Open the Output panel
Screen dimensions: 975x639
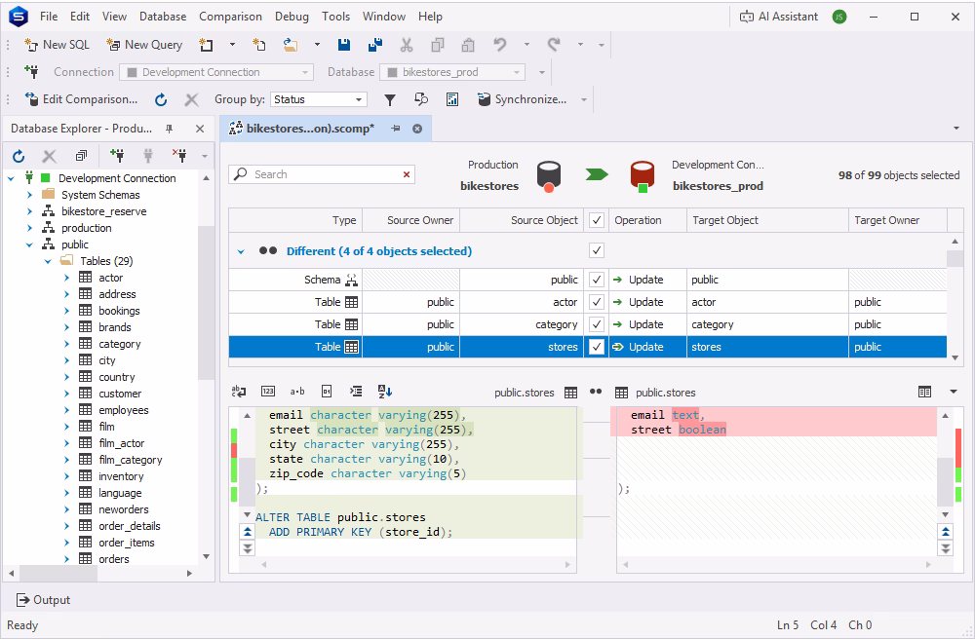[43, 600]
